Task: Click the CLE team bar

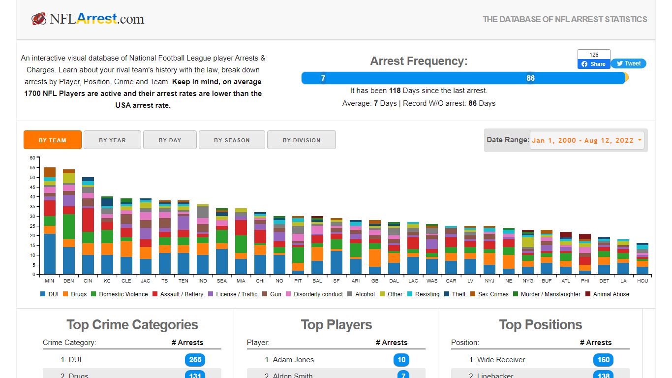Action: 126,237
